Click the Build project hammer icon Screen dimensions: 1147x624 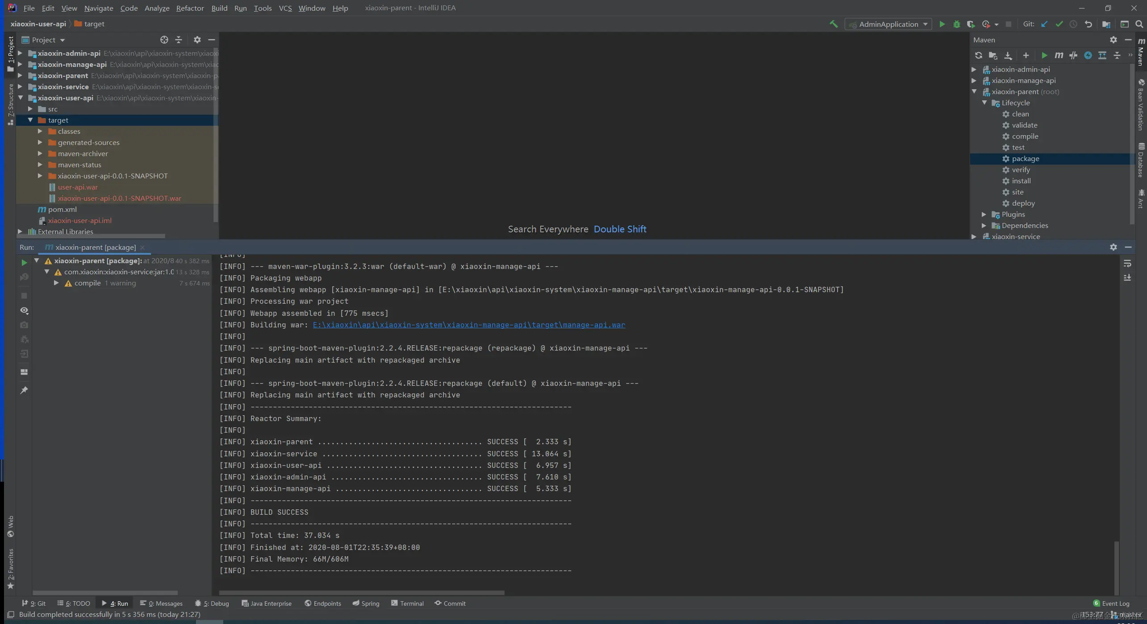tap(833, 24)
